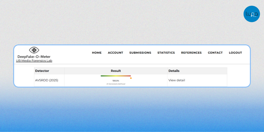This screenshot has width=264, height=132.
Task: Open the ACCOUNT menu item
Action: [x=115, y=53]
